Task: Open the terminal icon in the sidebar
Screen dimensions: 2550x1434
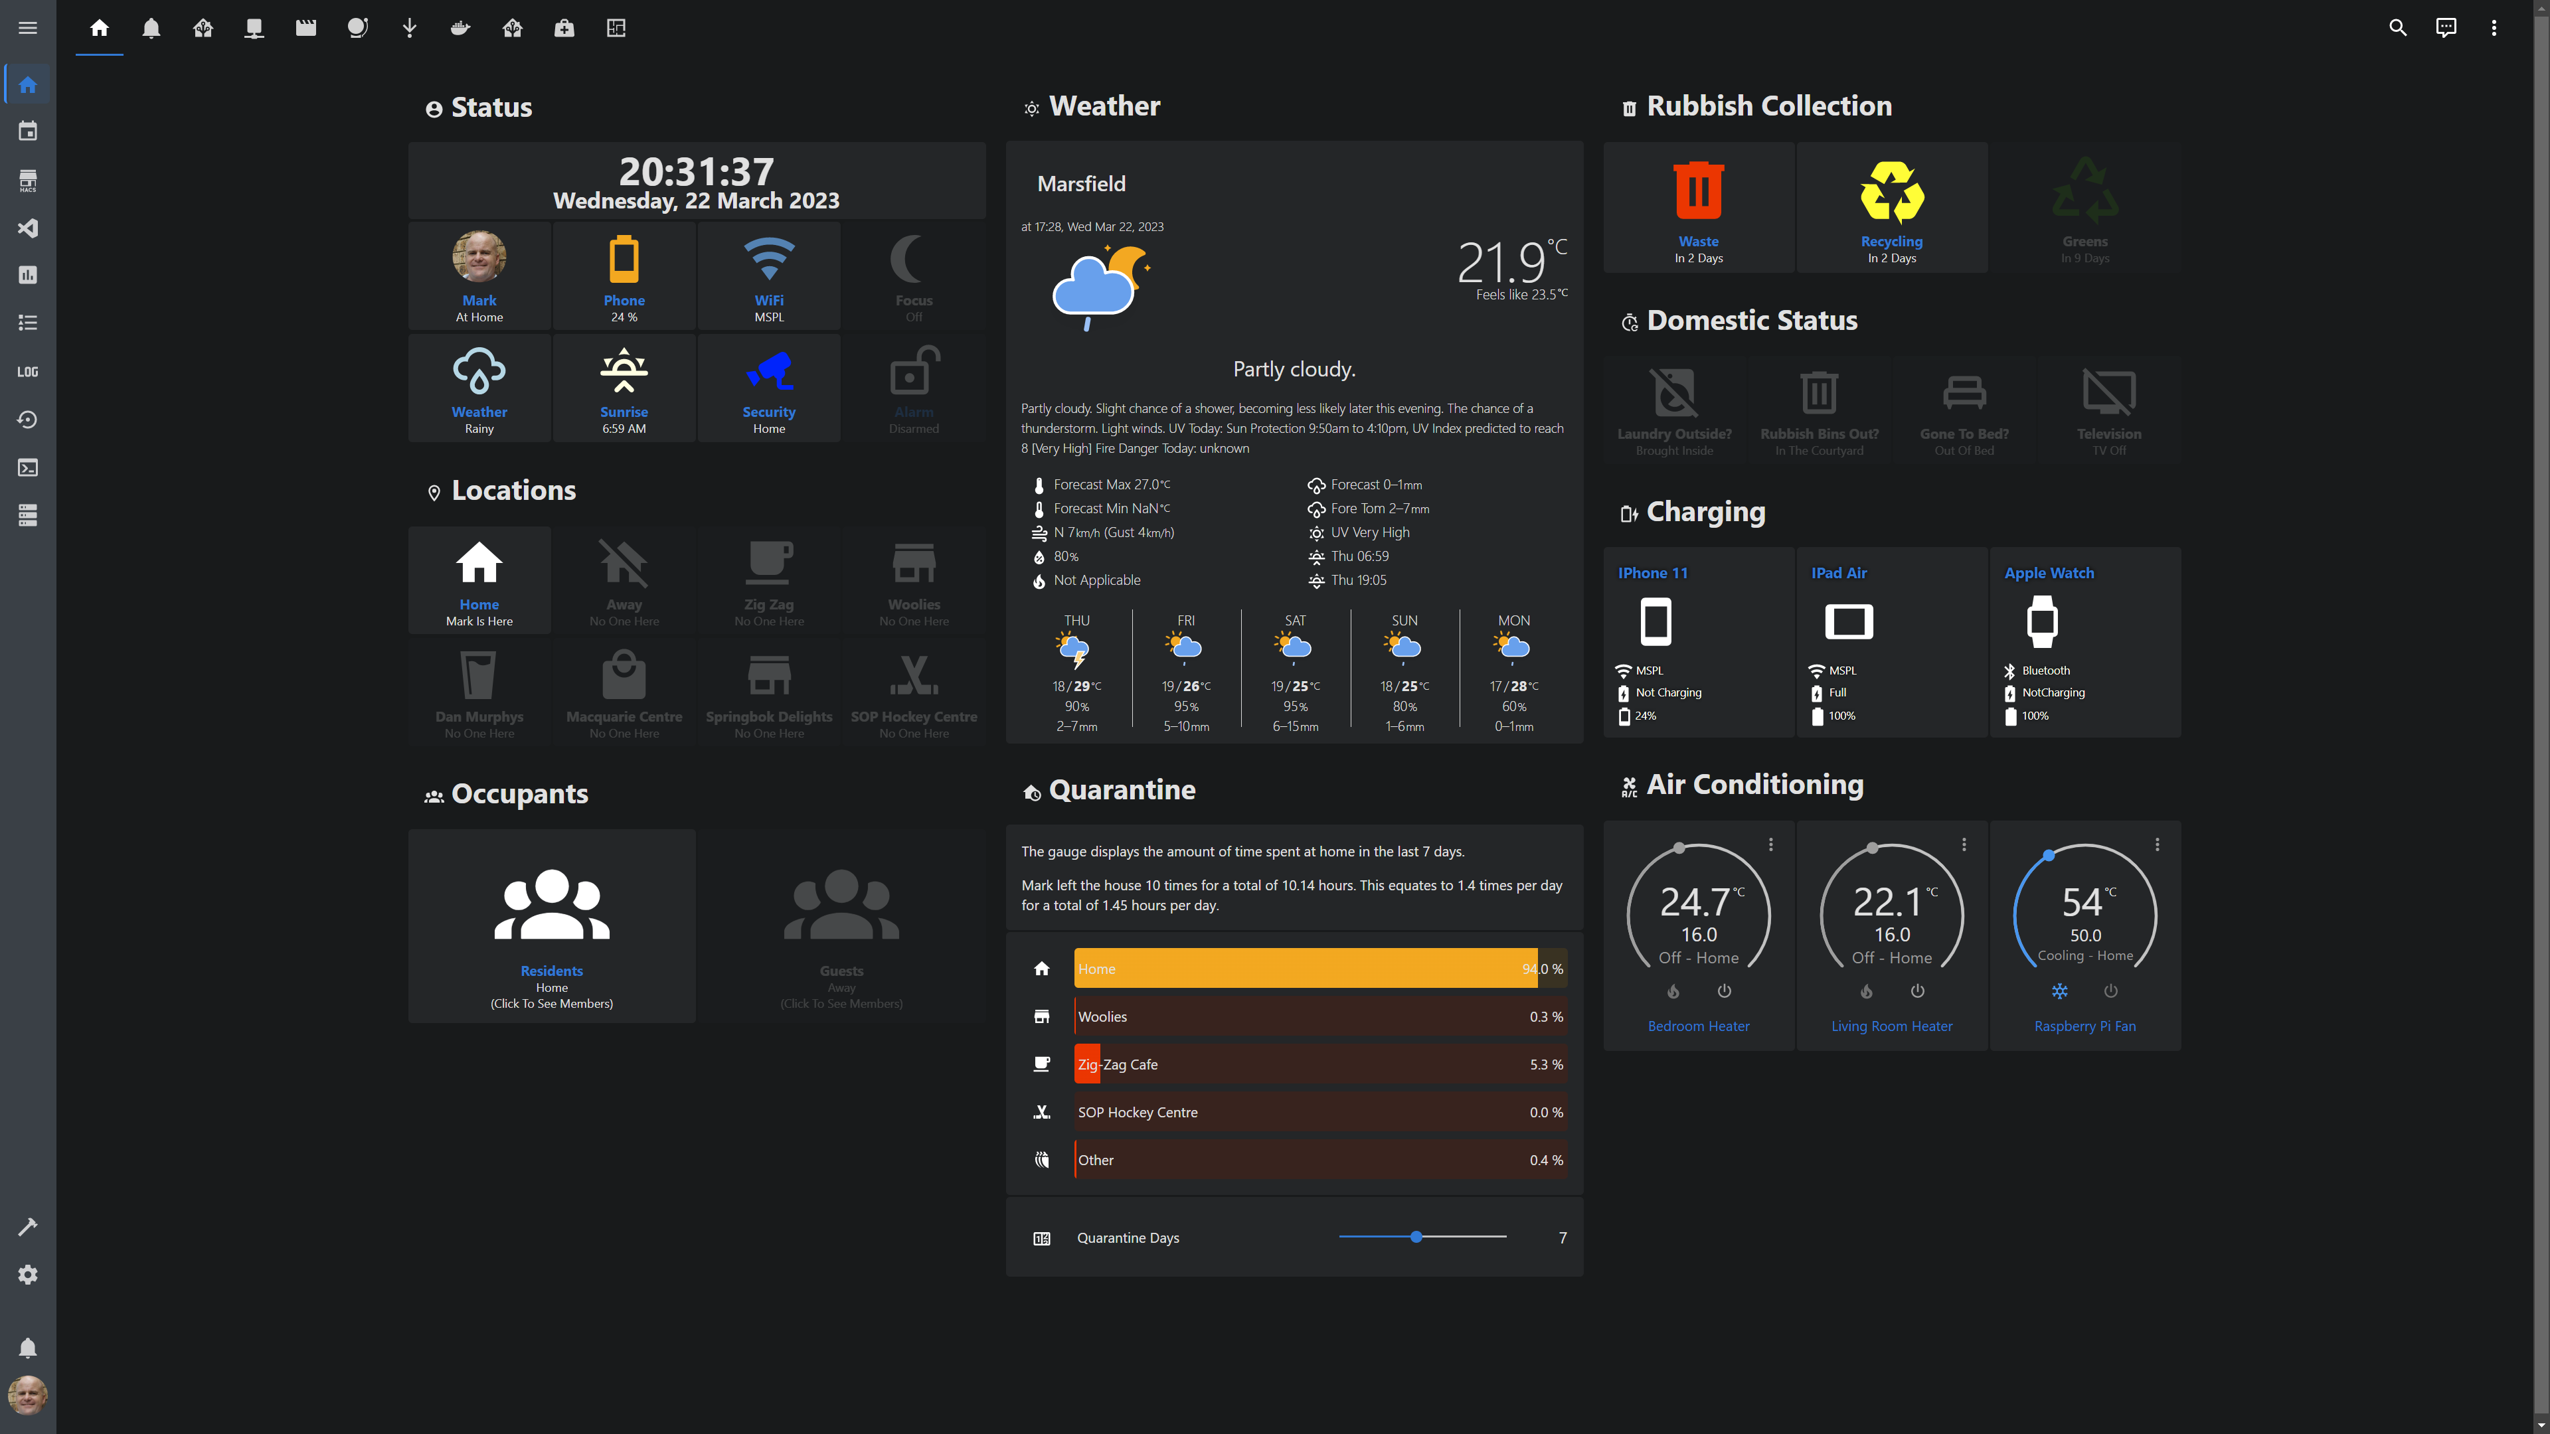Action: pyautogui.click(x=28, y=468)
